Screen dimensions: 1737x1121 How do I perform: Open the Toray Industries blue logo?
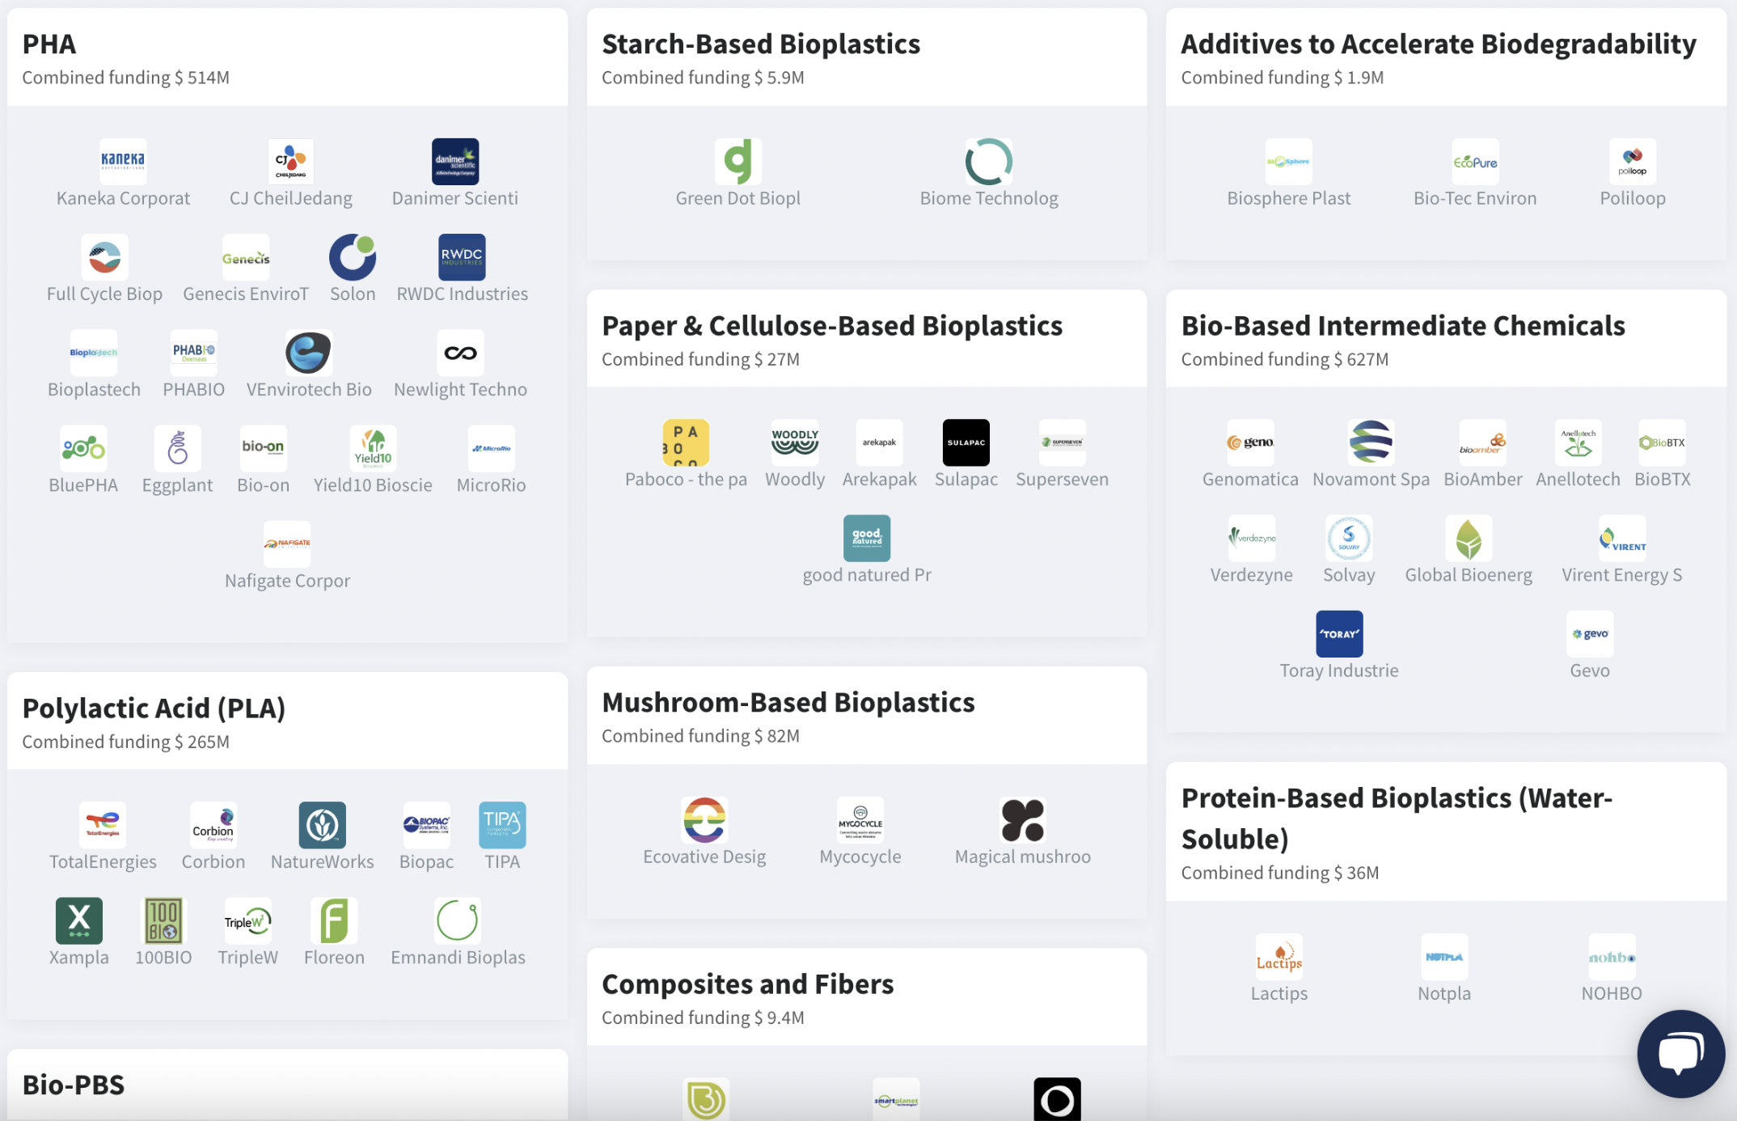(1338, 633)
